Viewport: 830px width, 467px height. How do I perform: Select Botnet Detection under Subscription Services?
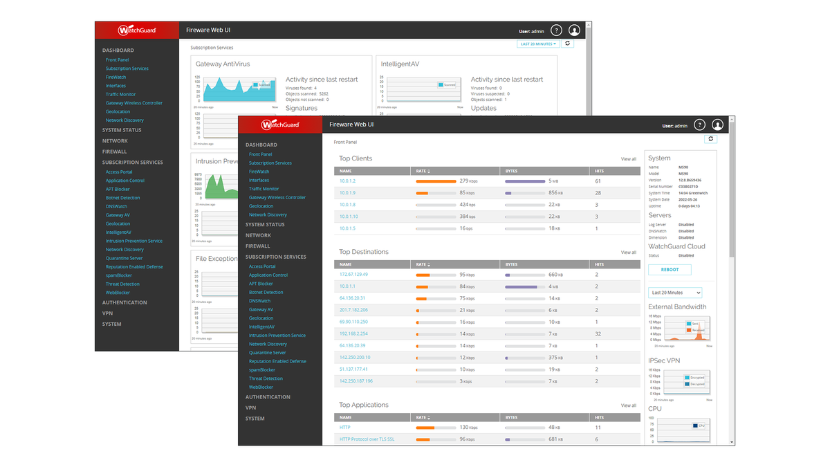tap(267, 292)
